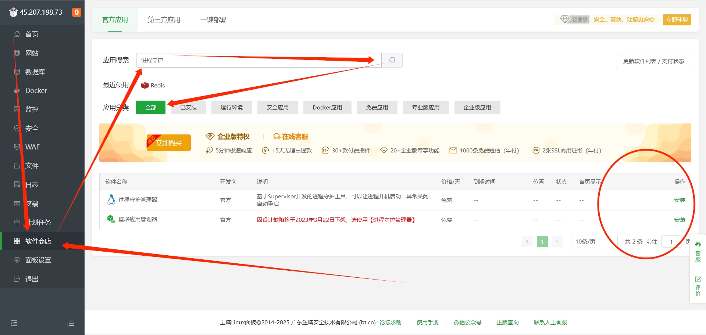
Task: Focus the 应用搜索 input field
Action: point(259,60)
